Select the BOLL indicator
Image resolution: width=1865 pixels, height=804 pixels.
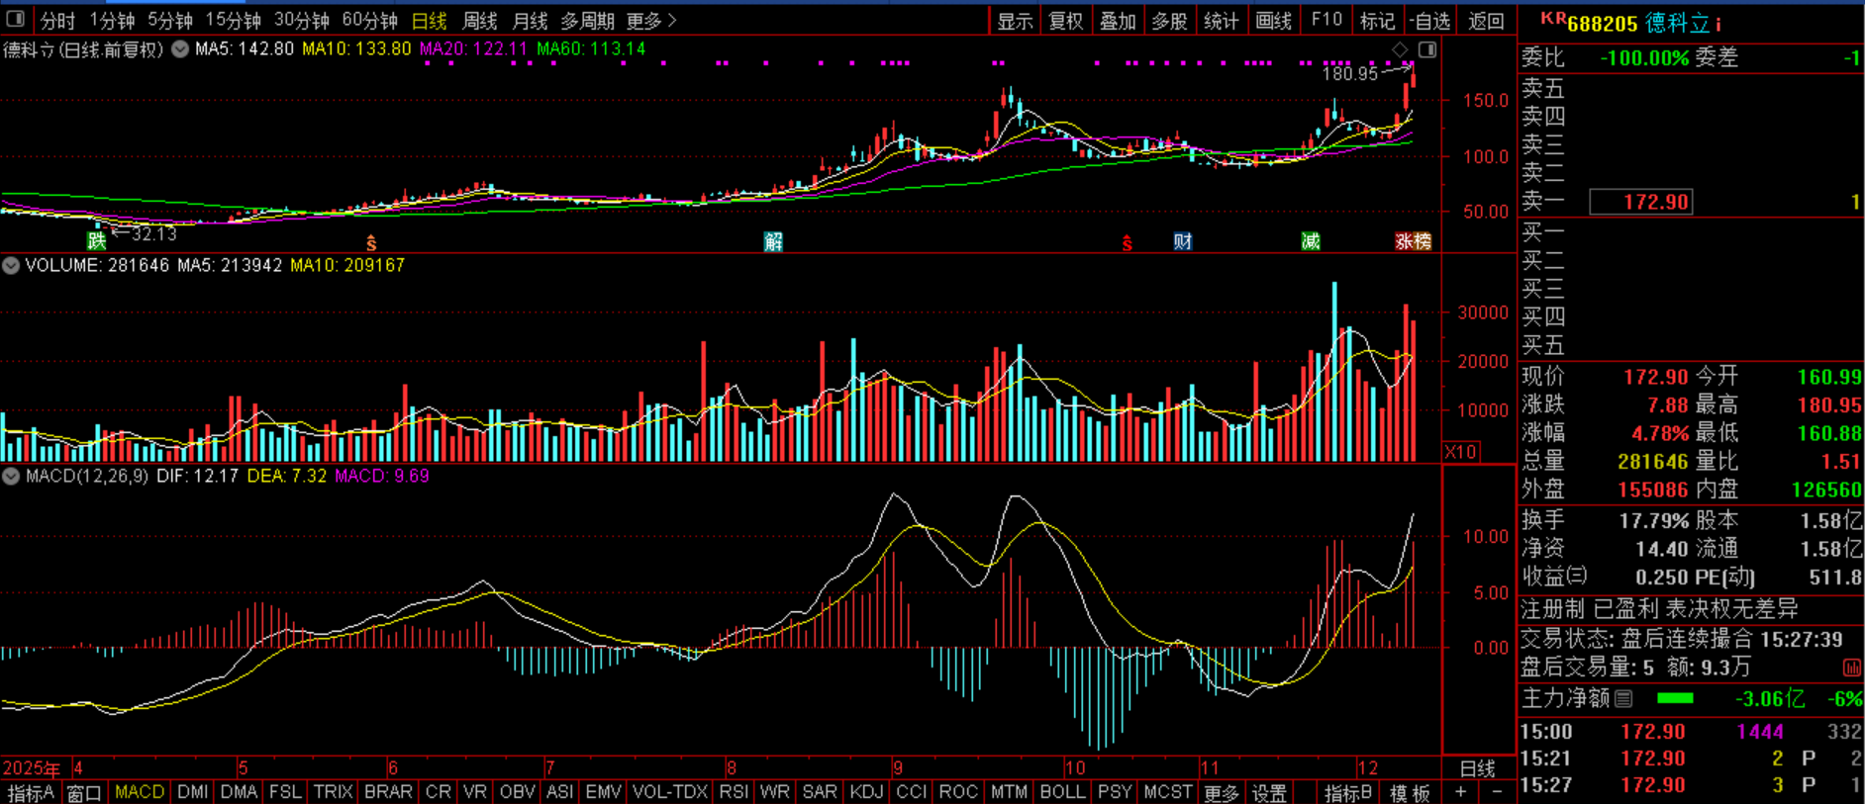(1062, 792)
